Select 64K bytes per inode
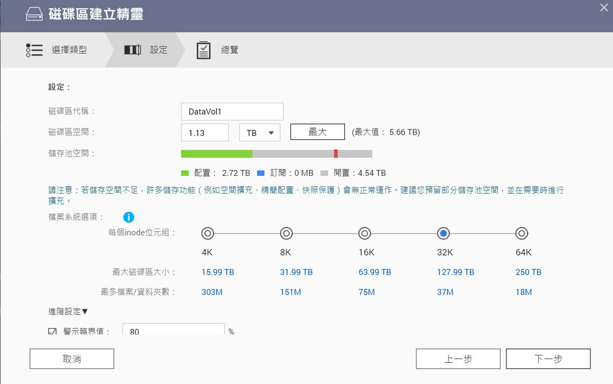Screen dimensions: 613x384 click(522, 233)
